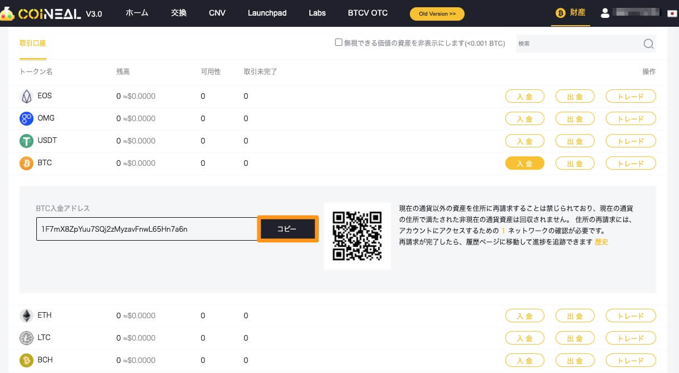Click 入金 for ETH

pyautogui.click(x=524, y=315)
